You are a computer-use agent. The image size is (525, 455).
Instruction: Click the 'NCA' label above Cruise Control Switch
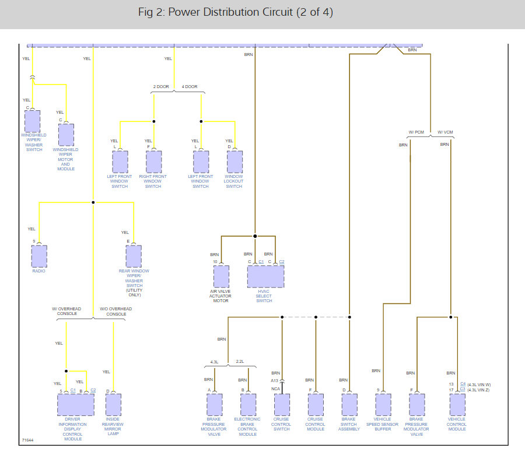click(275, 388)
